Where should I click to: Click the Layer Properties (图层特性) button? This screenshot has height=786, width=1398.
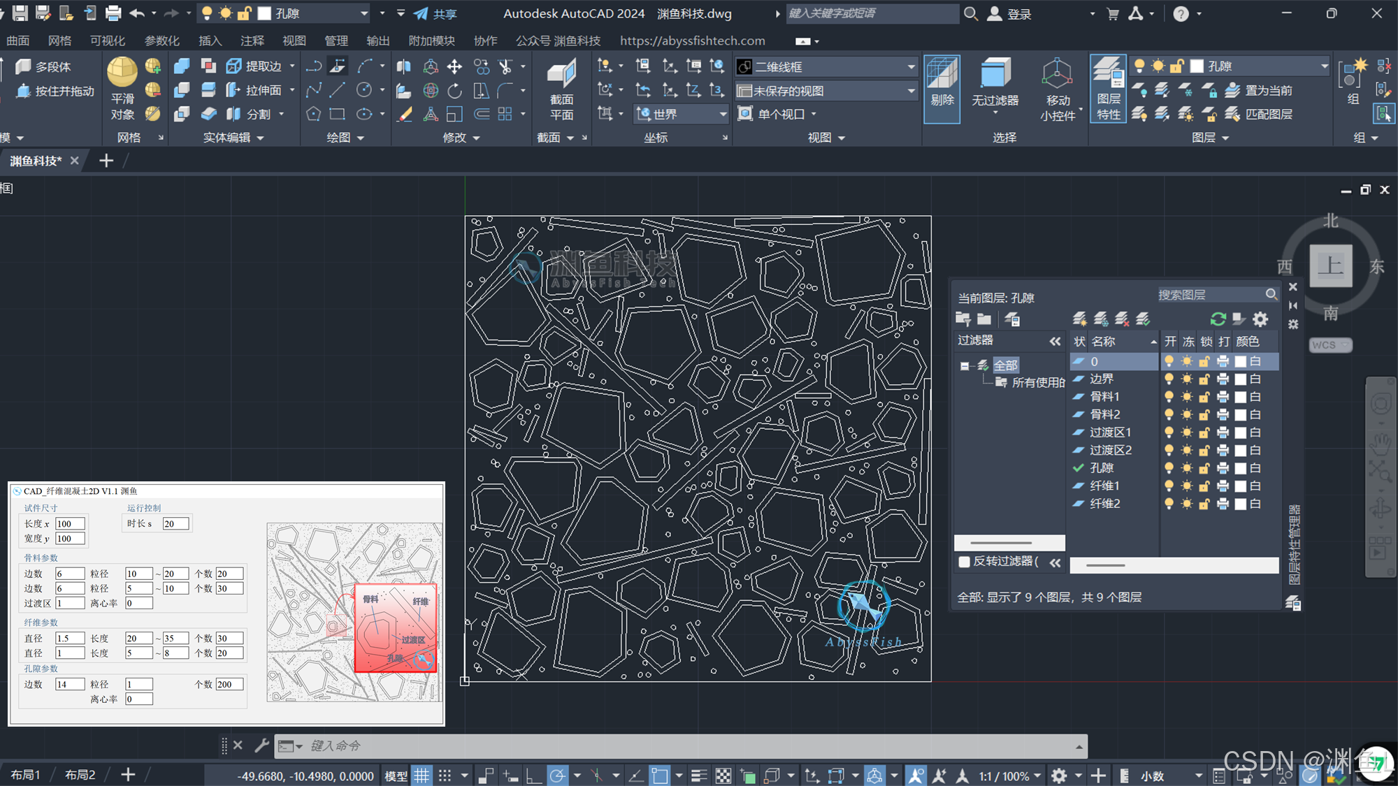click(1108, 89)
